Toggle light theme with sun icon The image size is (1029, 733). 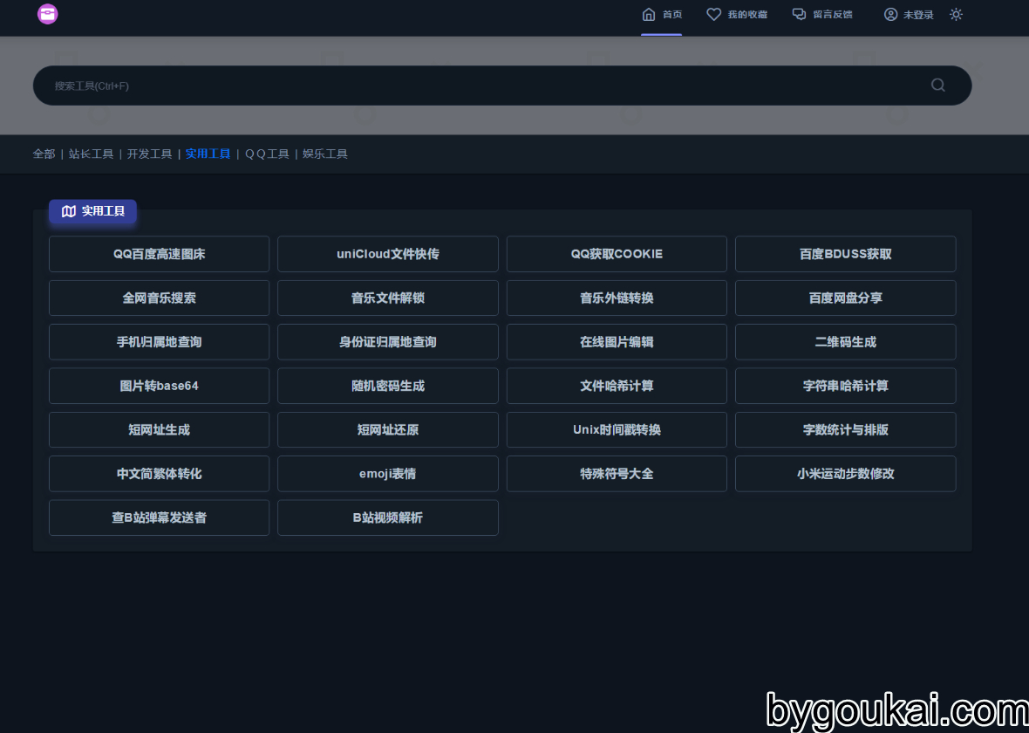click(x=956, y=15)
